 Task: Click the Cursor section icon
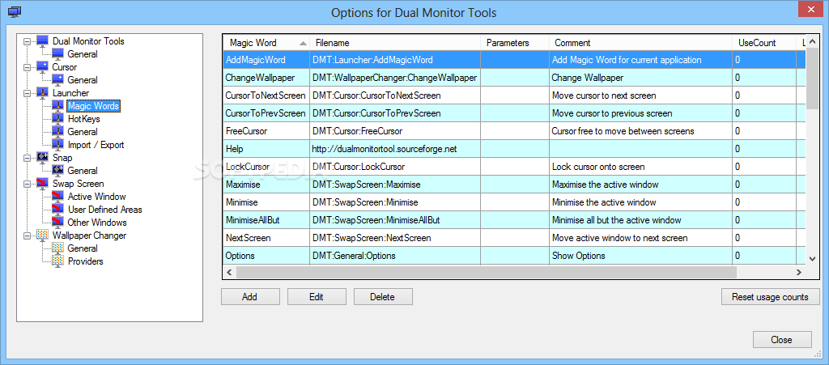pos(42,67)
